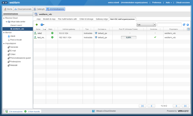
Task: Click the help icon next to refresh
Action: pyautogui.click(x=188, y=25)
